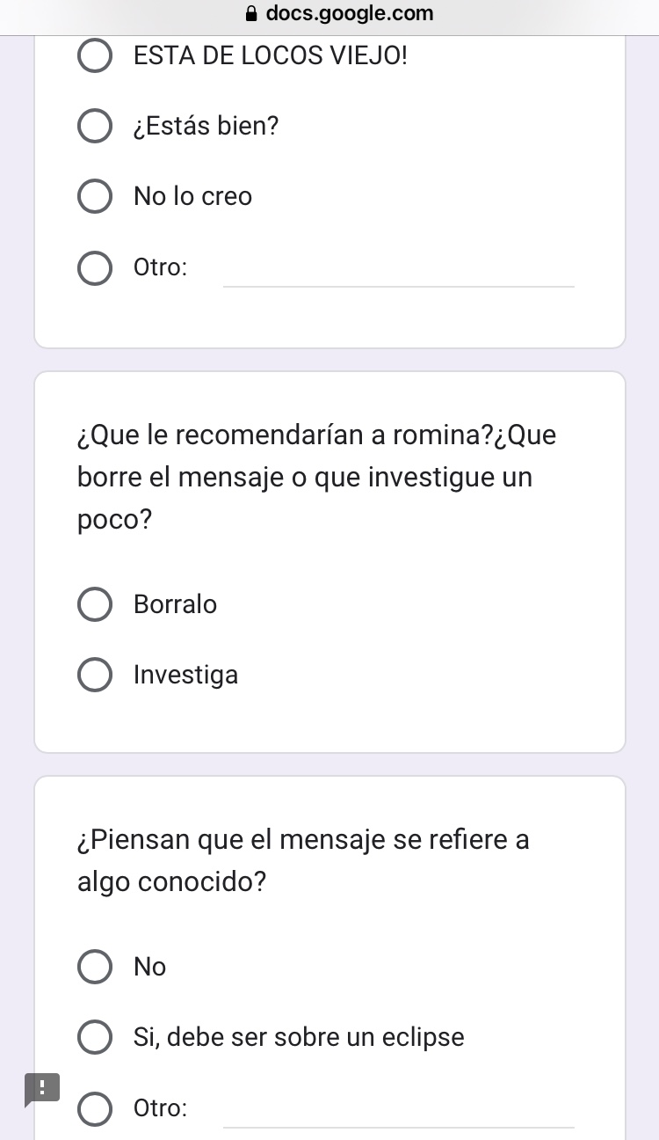This screenshot has width=659, height=1140.
Task: Choose the bottom 'Otro:' radio button
Action: (x=95, y=1108)
